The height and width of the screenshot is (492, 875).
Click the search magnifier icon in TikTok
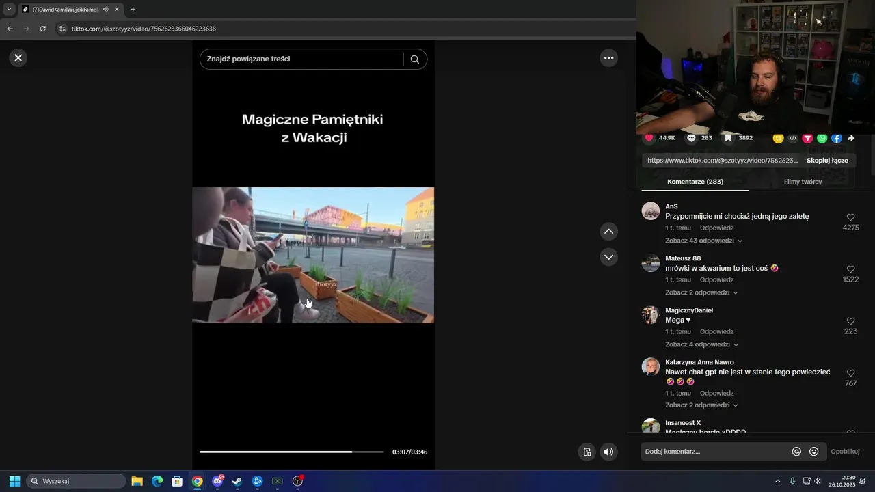(x=415, y=59)
